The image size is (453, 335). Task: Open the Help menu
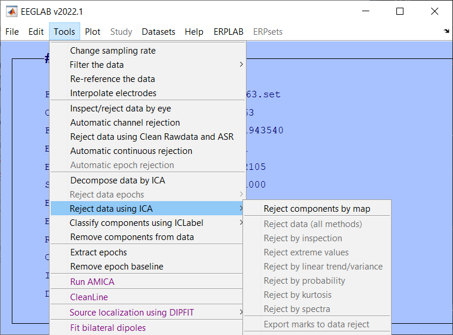point(194,32)
